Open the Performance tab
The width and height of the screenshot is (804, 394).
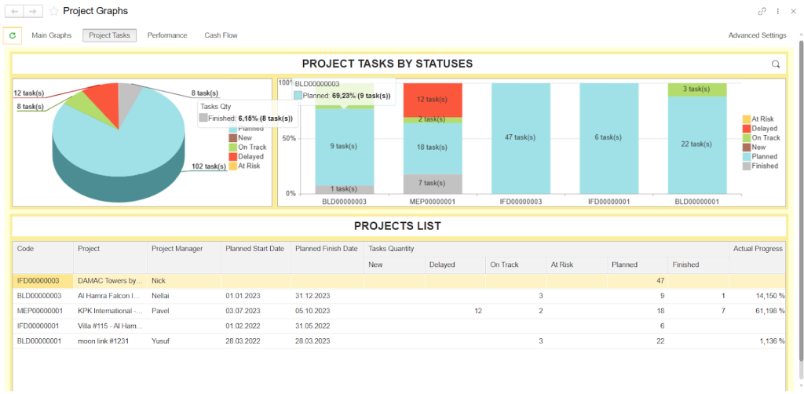167,35
